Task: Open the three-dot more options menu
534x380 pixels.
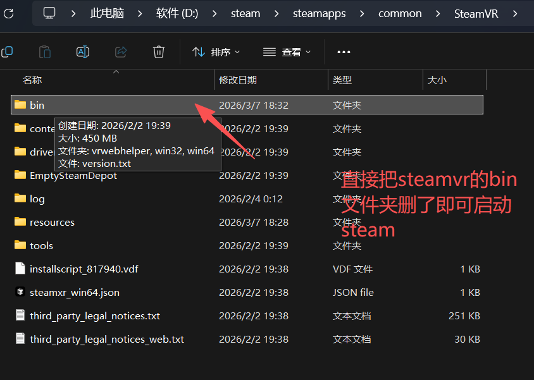Action: [x=344, y=52]
